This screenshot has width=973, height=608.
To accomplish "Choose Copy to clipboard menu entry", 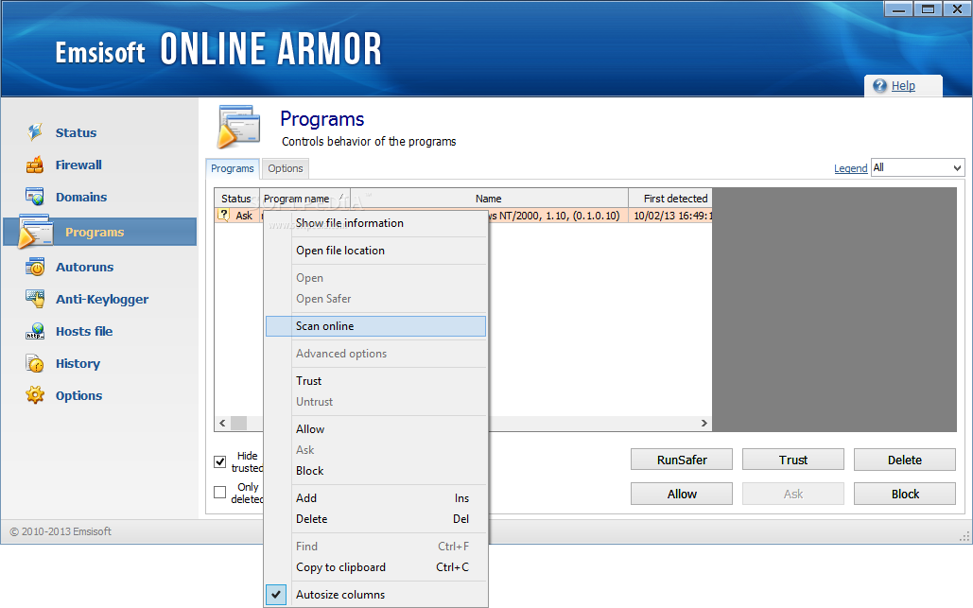I will tap(376, 567).
